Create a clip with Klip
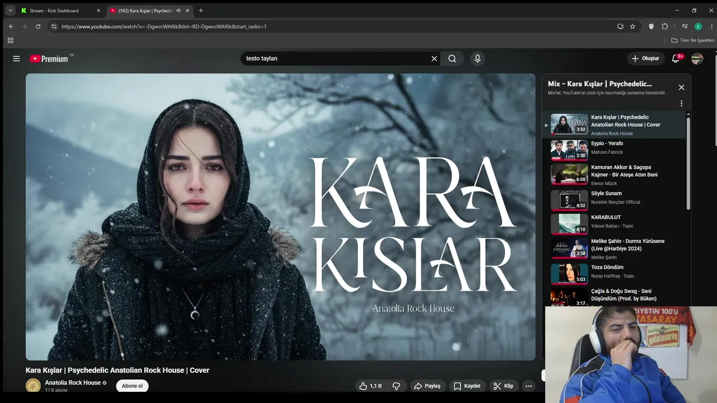Screen dimensions: 717x403 coord(503,386)
